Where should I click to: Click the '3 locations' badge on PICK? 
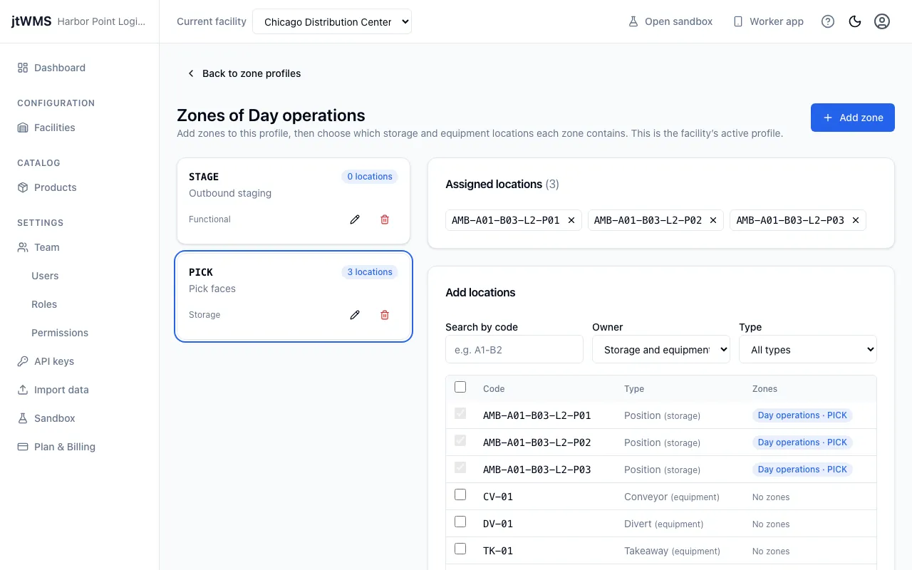[370, 272]
